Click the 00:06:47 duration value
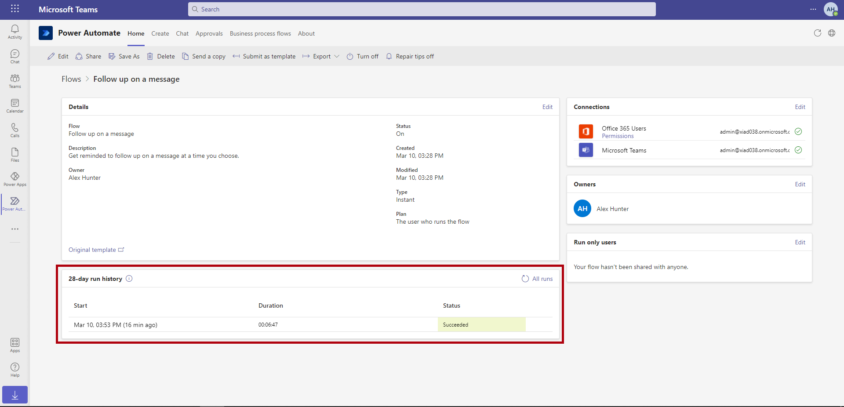The width and height of the screenshot is (844, 407). [x=268, y=325]
